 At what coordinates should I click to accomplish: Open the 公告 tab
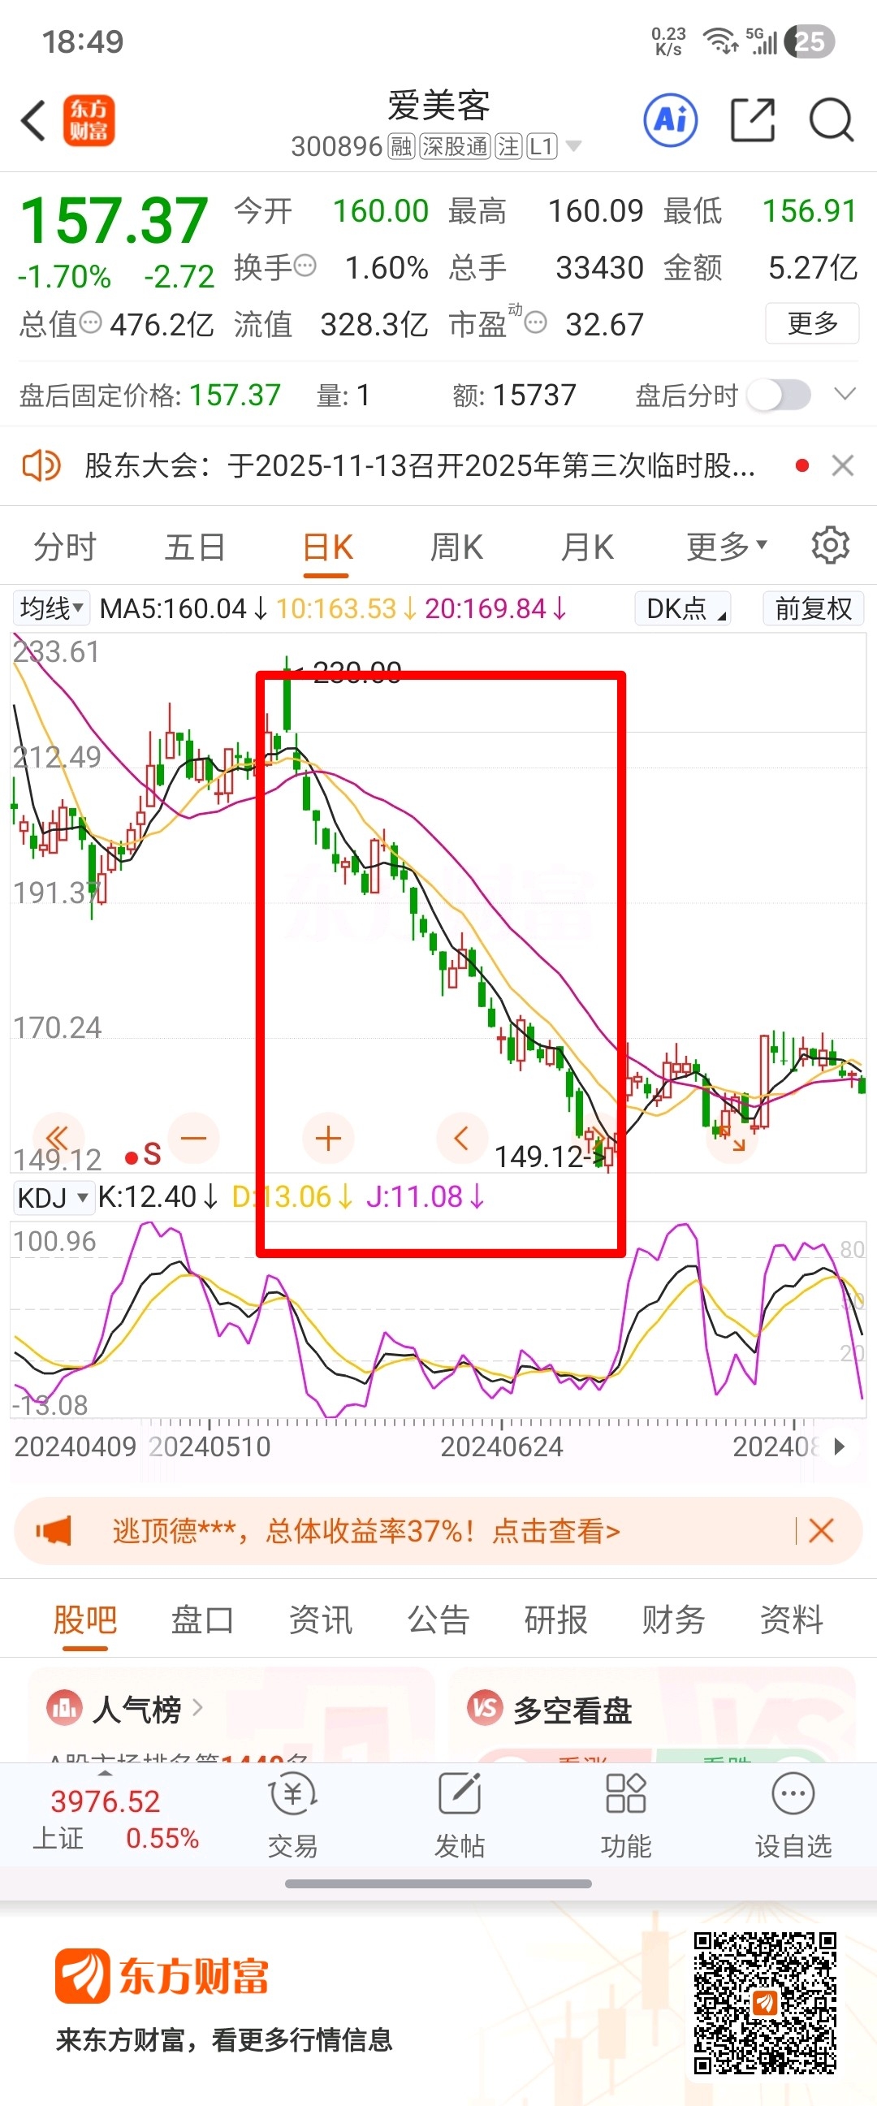click(x=438, y=1619)
